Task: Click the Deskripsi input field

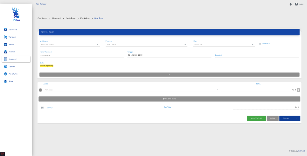Action: [x=257, y=55]
